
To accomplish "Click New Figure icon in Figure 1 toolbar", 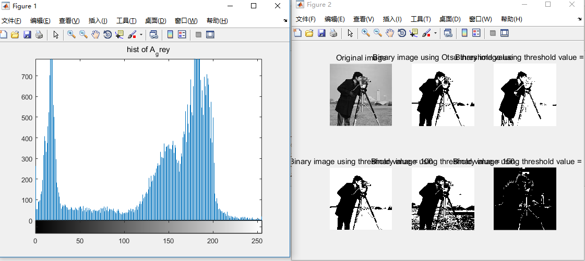I will pyautogui.click(x=3, y=34).
